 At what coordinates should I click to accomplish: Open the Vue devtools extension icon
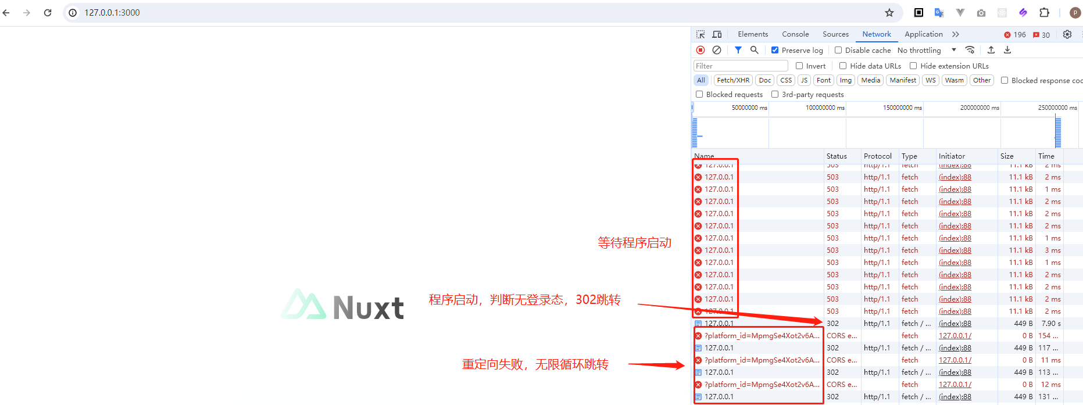tap(960, 13)
